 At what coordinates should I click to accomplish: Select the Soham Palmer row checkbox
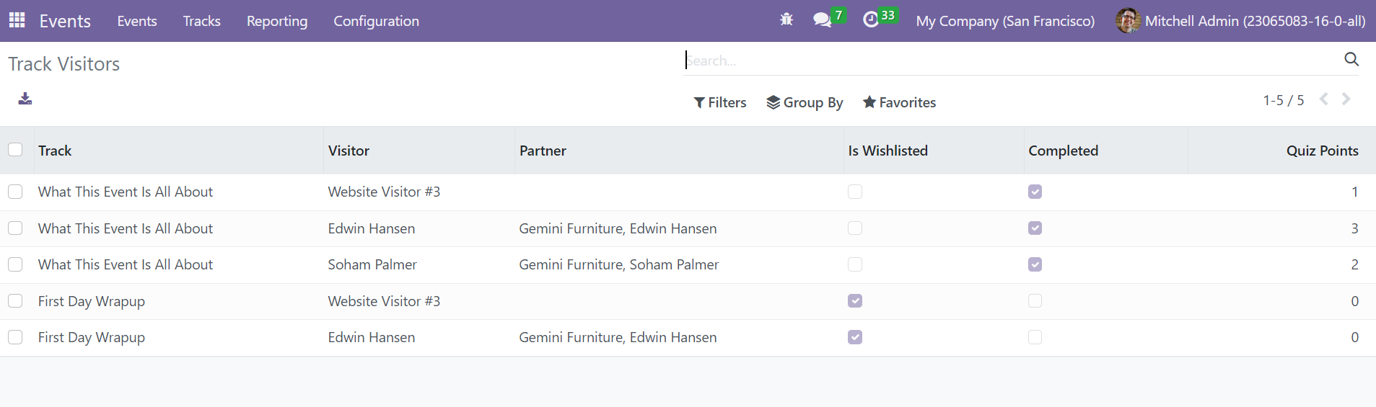click(x=15, y=264)
